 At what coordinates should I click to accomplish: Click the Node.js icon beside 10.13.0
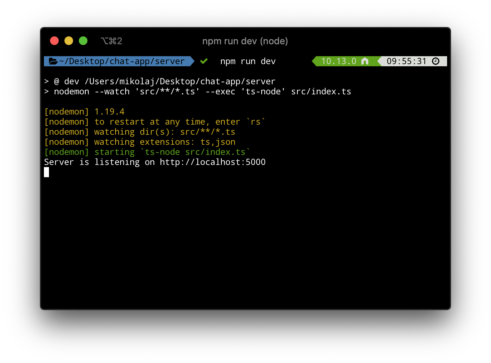[x=365, y=61]
